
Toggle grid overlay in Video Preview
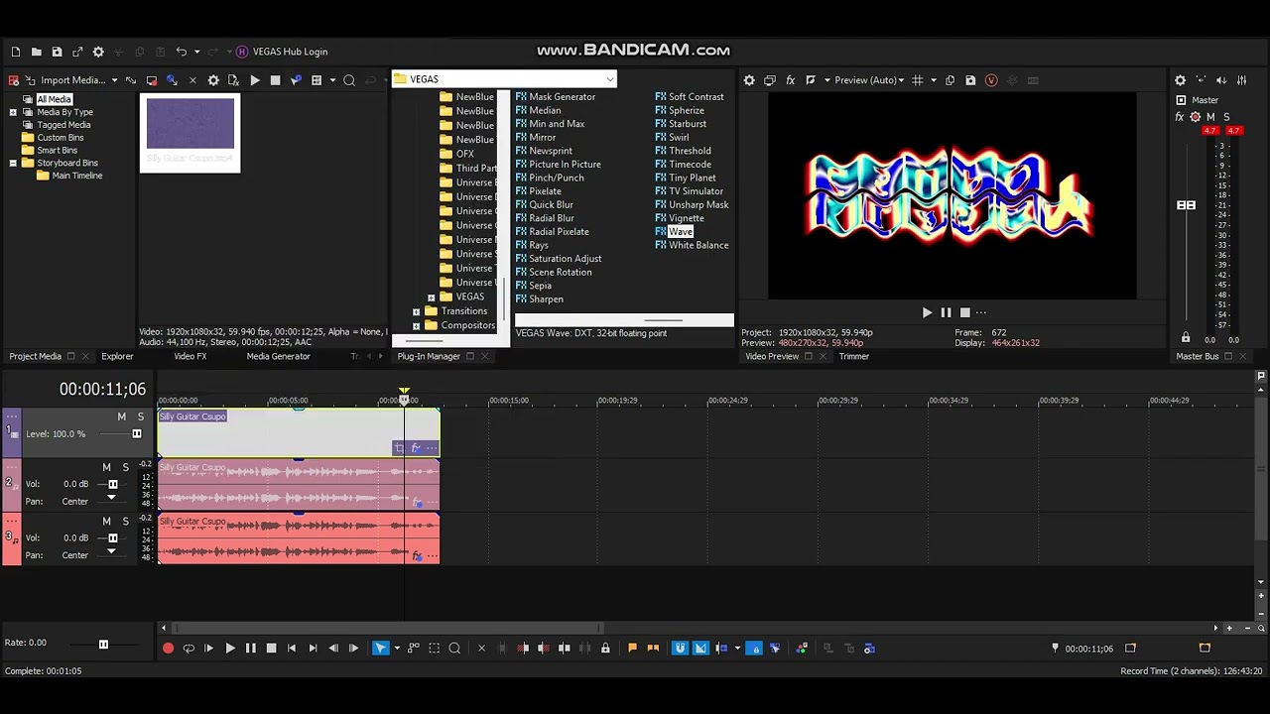(x=918, y=80)
